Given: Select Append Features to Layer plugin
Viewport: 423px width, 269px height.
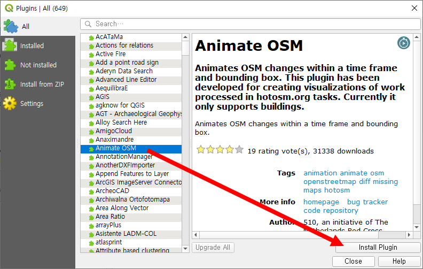Looking at the screenshot, I should [131, 174].
